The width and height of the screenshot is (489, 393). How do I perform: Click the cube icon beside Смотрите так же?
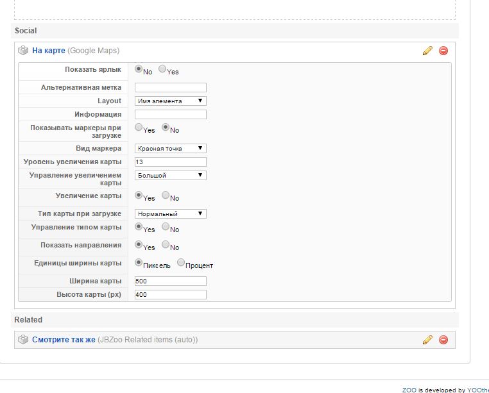(23, 340)
